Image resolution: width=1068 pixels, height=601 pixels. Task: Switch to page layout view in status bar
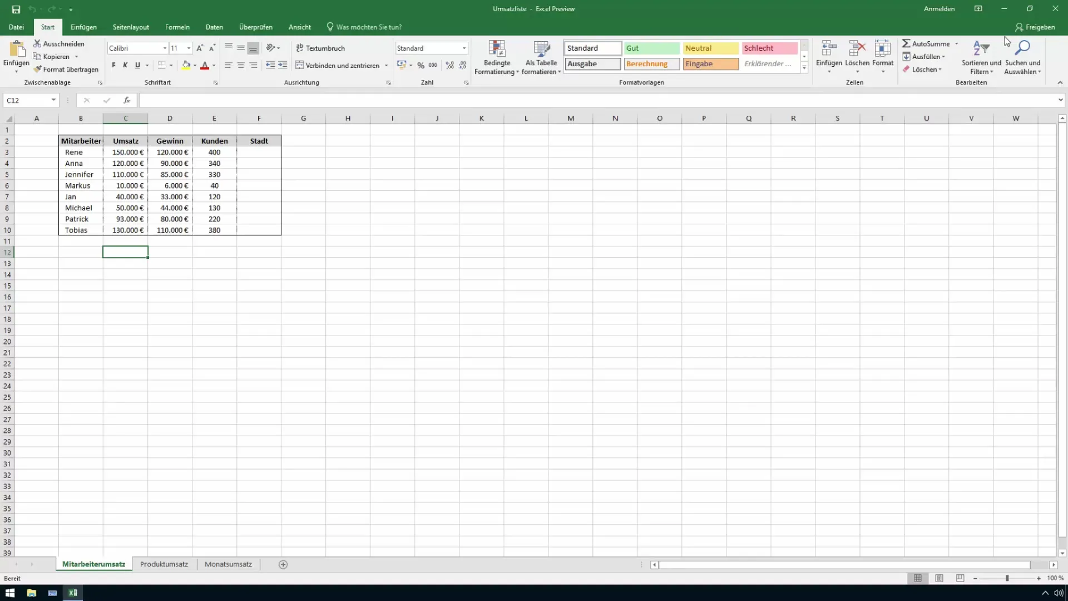point(939,578)
